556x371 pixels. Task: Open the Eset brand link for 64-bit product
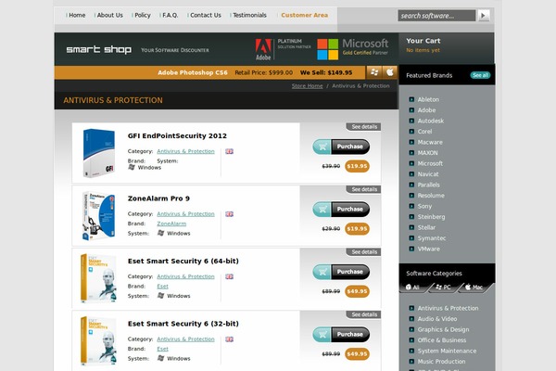(x=162, y=287)
